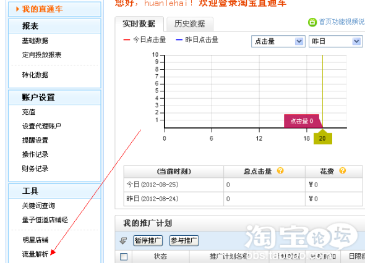Open the 昨日 date dropdown

click(x=336, y=41)
